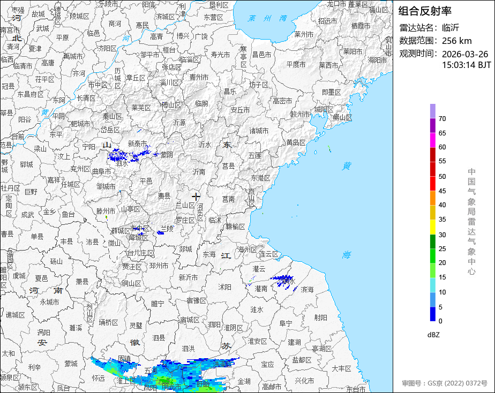Click the observation date 2026-03-26
Viewport: 495px width, 393px height.
tap(464, 54)
